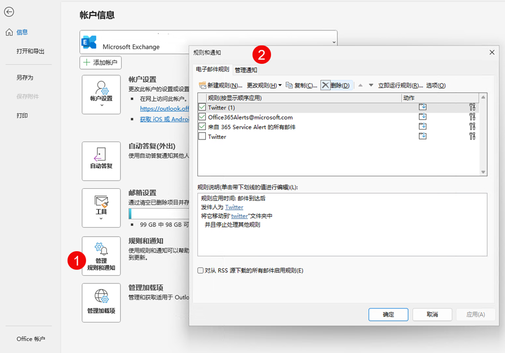The image size is (505, 353).
Task: Click tools icon in Office365Alerts row
Action: [472, 116]
